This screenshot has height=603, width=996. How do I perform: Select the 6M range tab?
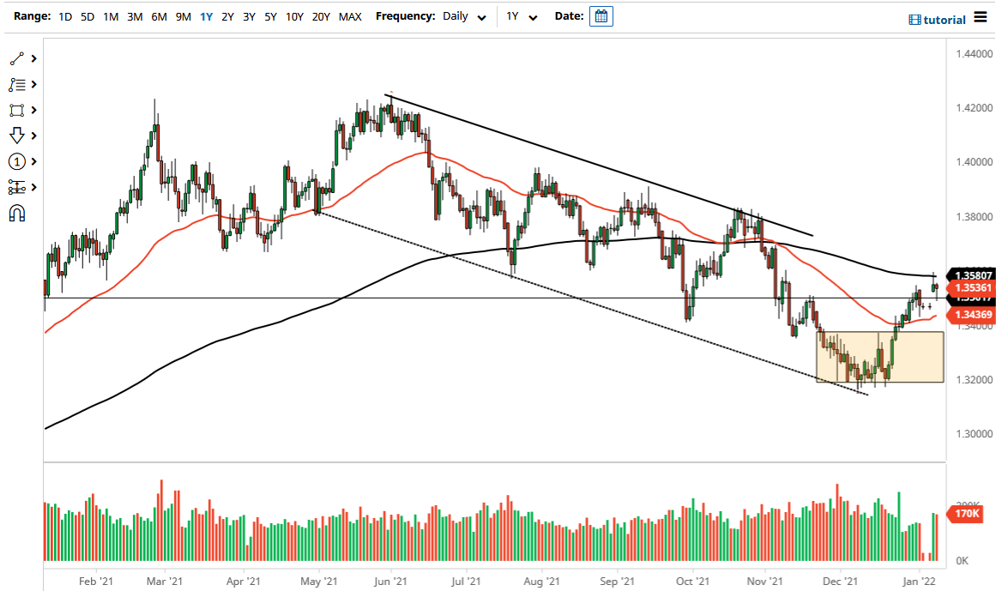tap(158, 15)
